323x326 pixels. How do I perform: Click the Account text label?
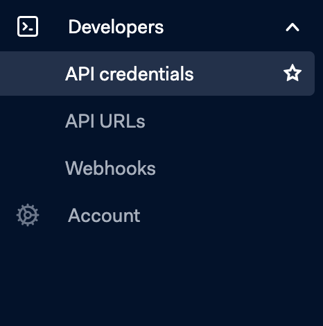pos(104,215)
